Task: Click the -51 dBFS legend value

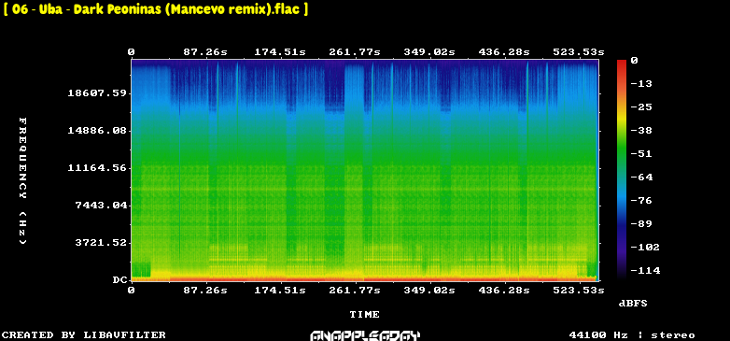Action: click(642, 154)
